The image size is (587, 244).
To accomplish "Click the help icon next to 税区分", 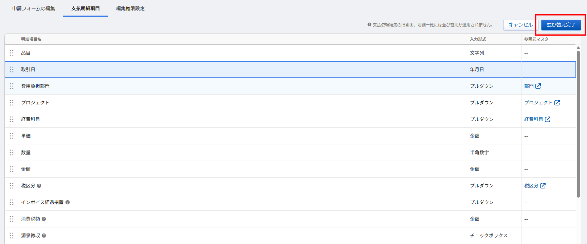I will pyautogui.click(x=39, y=186).
